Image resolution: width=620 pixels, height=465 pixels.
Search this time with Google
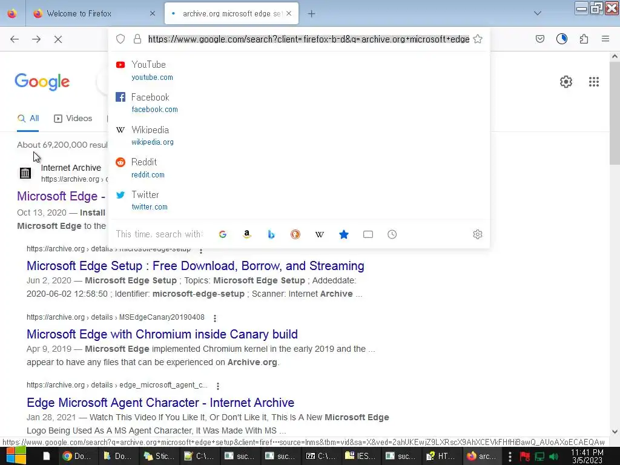[x=223, y=234]
